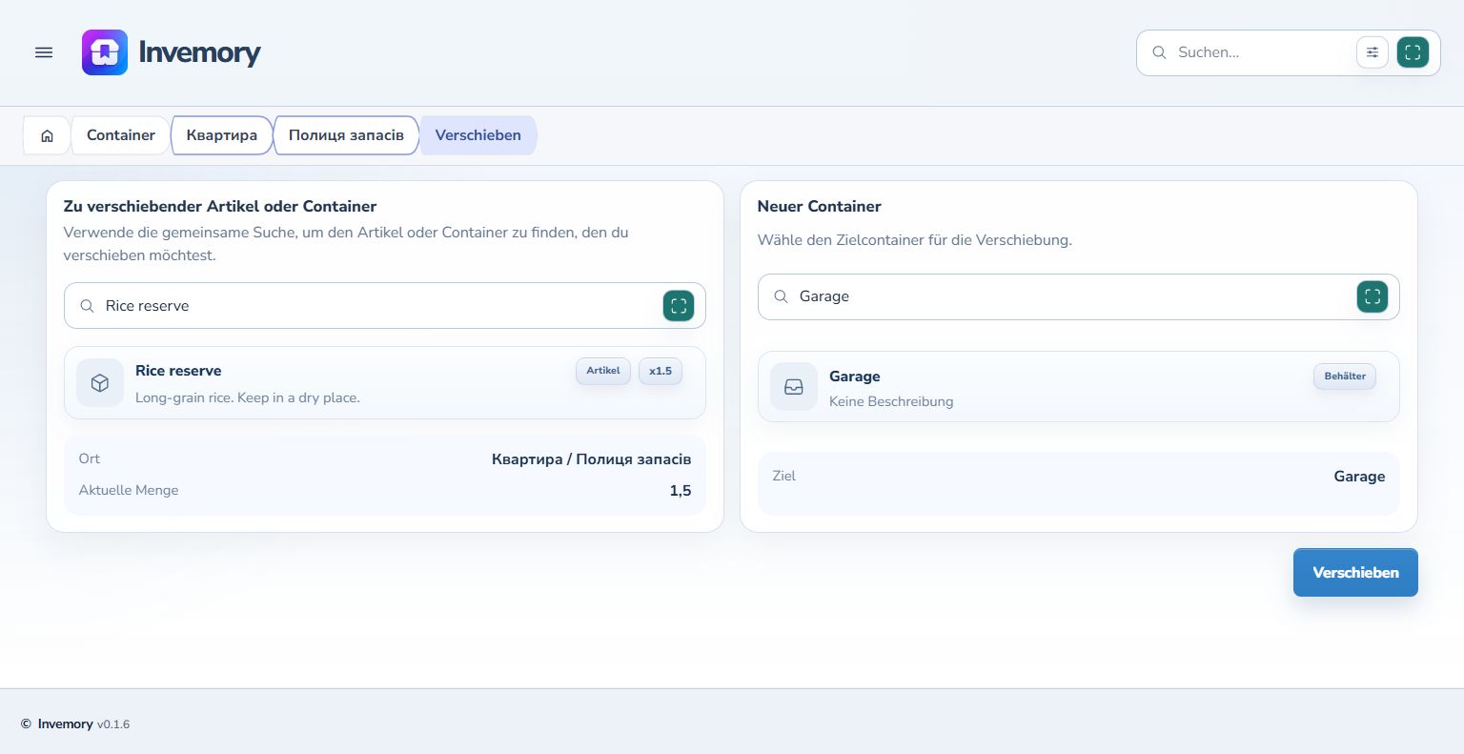
Task: Click the magnifier in Garage search field
Action: [781, 296]
